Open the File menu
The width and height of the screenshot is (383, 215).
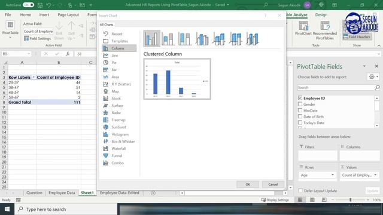pos(8,15)
